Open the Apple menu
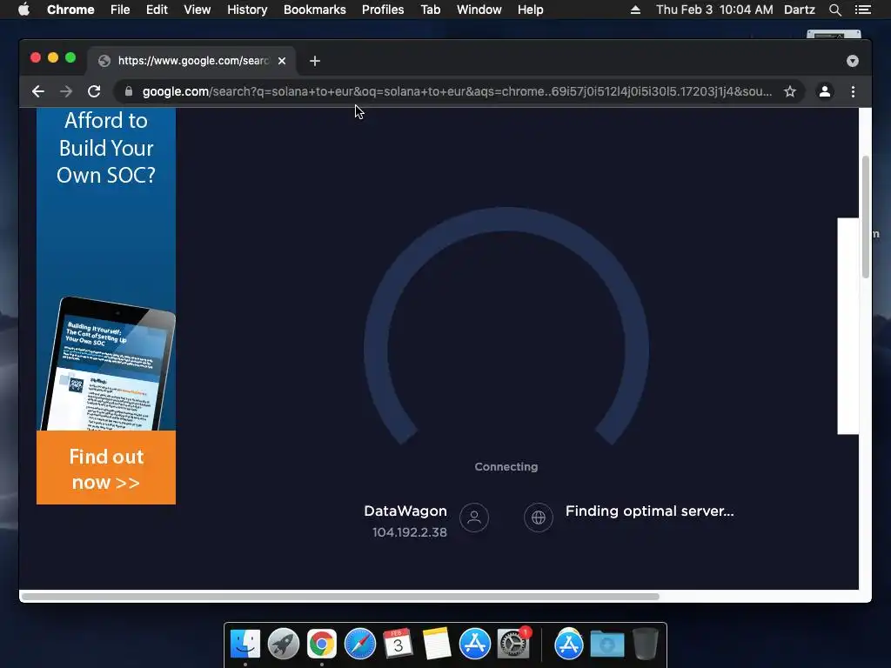The height and width of the screenshot is (668, 891). coord(23,10)
